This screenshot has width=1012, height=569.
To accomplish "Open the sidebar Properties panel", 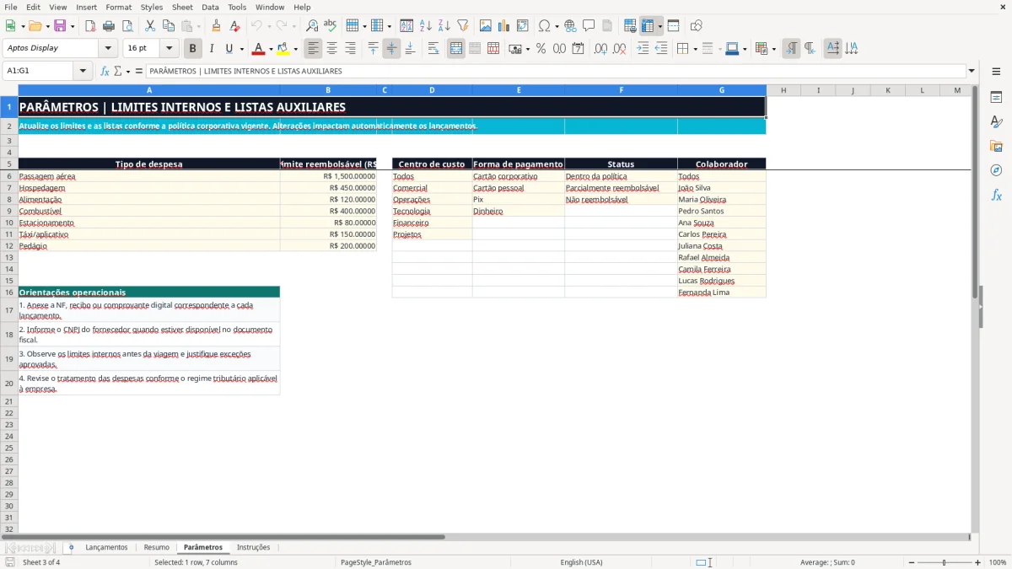I will 996,97.
